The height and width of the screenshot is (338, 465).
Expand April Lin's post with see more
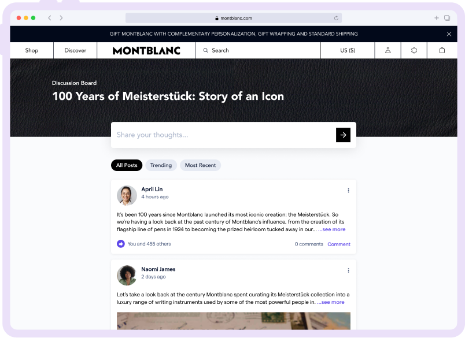click(x=332, y=229)
